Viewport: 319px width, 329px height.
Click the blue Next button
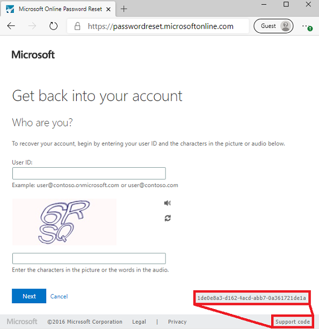tap(29, 296)
